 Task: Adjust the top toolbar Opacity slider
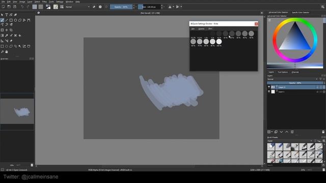(x=121, y=7)
